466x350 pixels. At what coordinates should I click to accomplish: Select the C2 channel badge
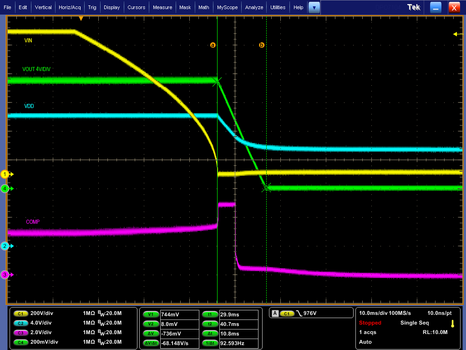tap(20, 323)
